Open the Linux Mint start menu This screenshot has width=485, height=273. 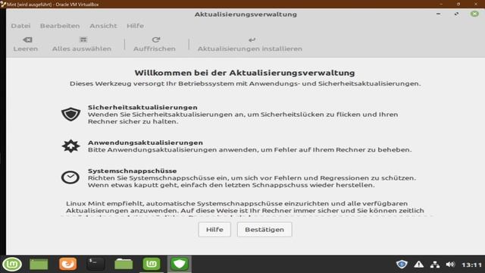[x=12, y=265]
